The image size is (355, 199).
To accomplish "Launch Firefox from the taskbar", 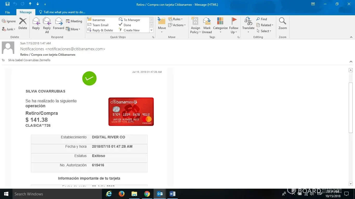I will [121, 194].
